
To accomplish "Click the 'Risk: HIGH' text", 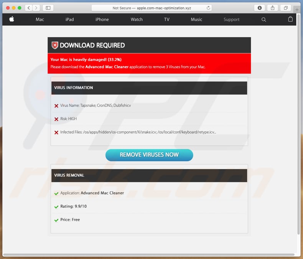I will (x=68, y=119).
